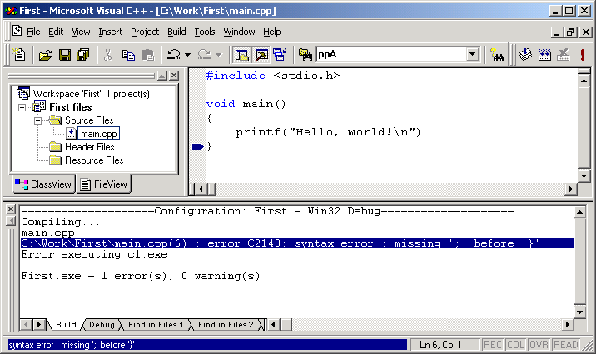Screen dimensions: 596x354
Task: Click the Build toolbar icon
Action: pos(544,55)
